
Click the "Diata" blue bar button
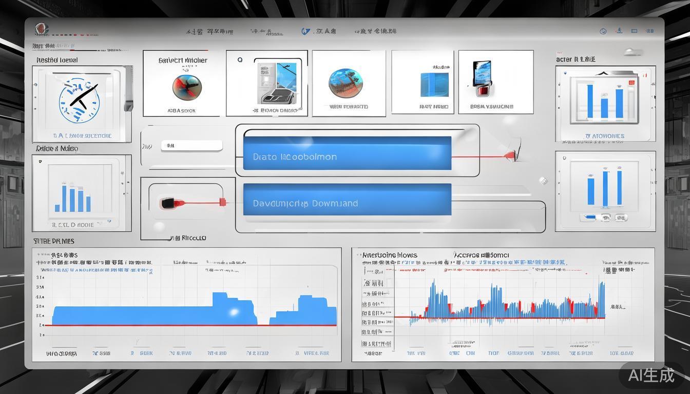point(347,154)
